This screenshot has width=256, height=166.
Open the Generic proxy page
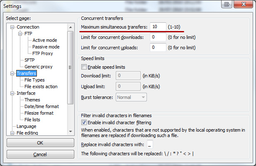click(x=39, y=67)
